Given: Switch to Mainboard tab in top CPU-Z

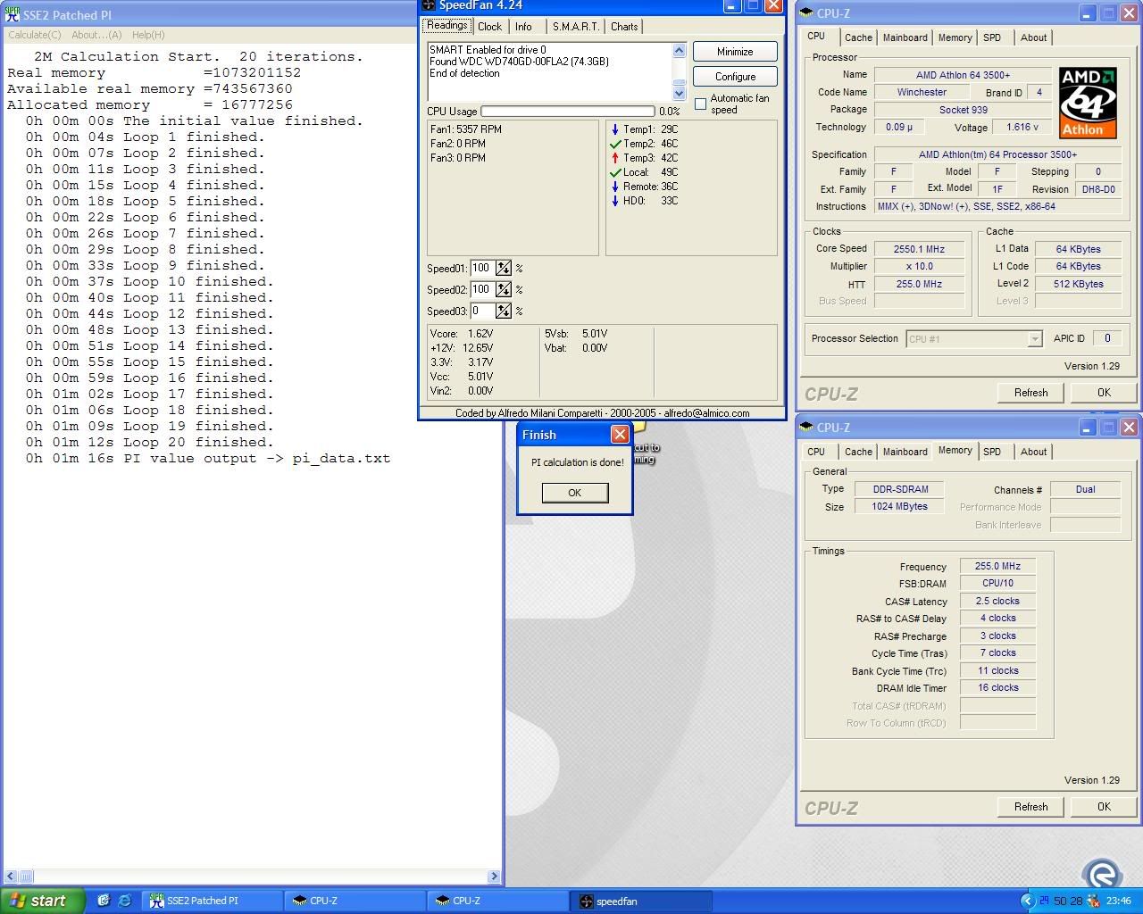Looking at the screenshot, I should (905, 37).
